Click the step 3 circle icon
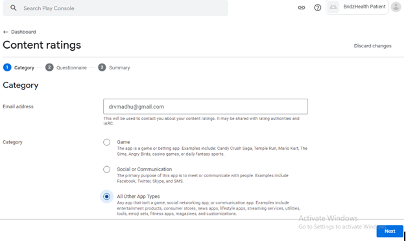Viewport: 408px width, 242px height. pyautogui.click(x=102, y=67)
